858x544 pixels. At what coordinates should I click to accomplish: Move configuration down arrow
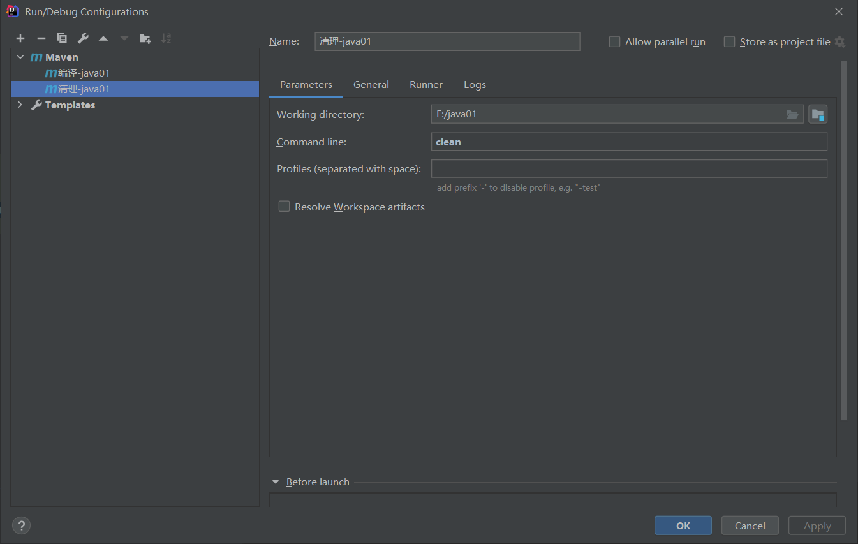[x=124, y=38]
